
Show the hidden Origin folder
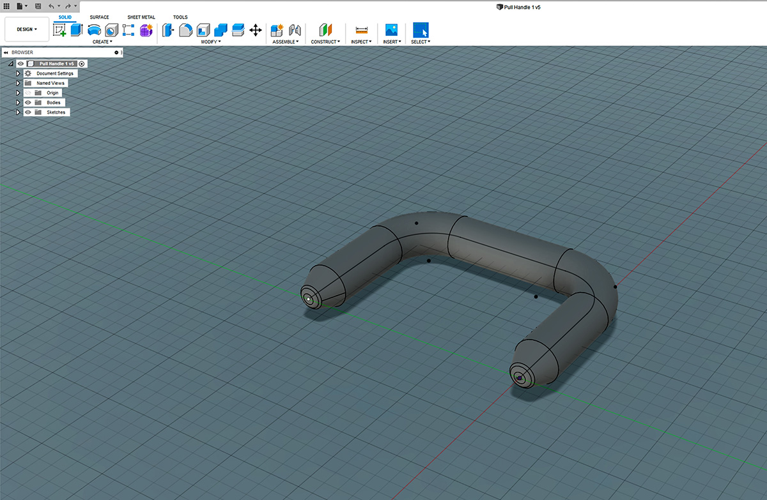[28, 93]
